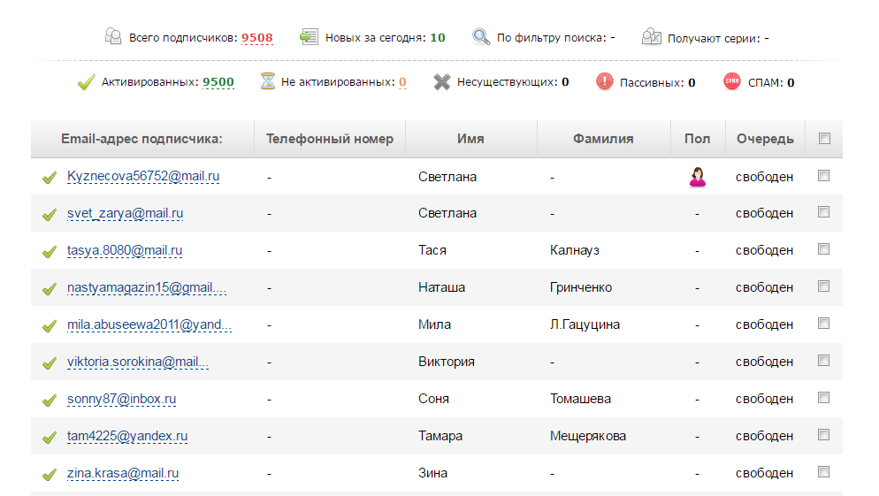
Task: Click the gray cross nonexistent icon
Action: coord(442,82)
